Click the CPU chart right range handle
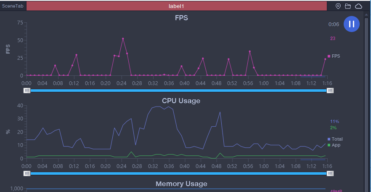The image size is (371, 192). tap(330, 173)
